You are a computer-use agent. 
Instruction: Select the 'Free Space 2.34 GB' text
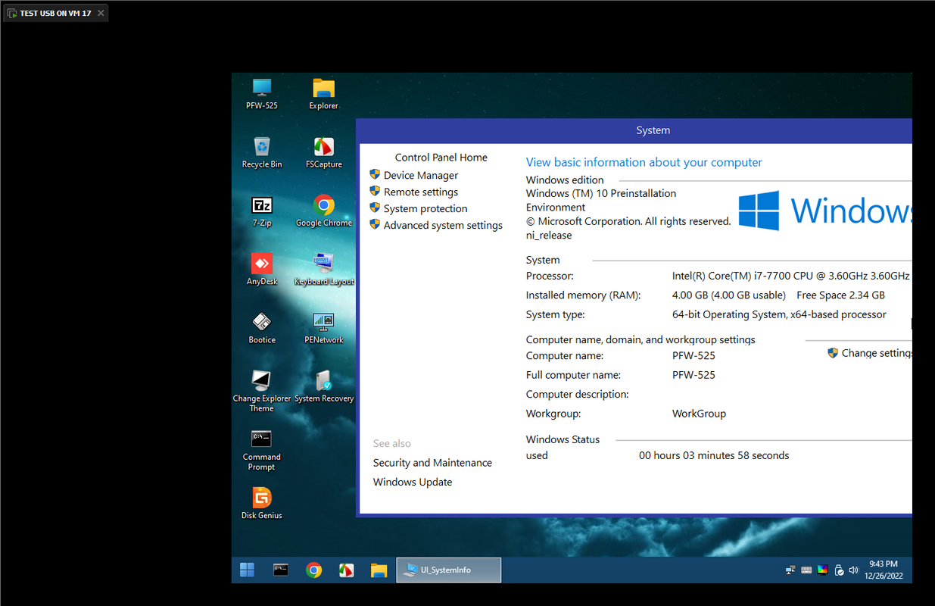840,295
